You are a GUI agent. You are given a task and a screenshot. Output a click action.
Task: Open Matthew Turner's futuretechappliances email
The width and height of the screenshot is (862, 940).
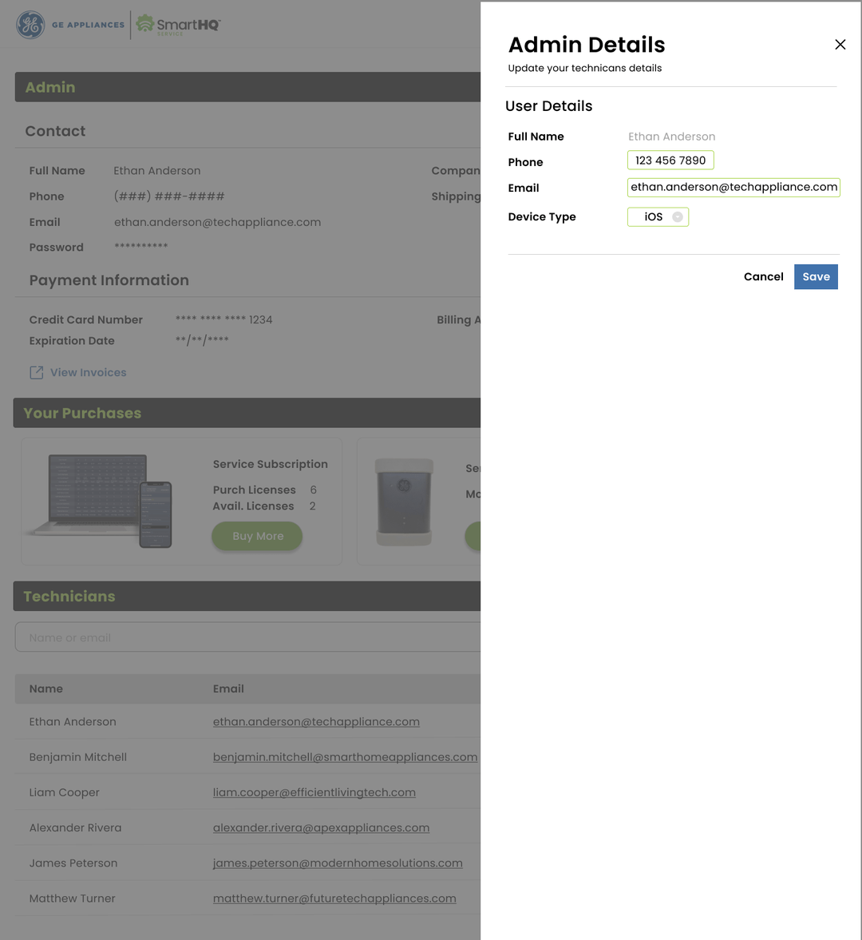[334, 898]
